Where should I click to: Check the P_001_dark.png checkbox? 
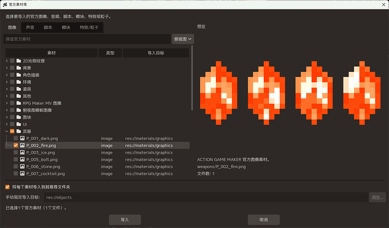[x=16, y=138]
